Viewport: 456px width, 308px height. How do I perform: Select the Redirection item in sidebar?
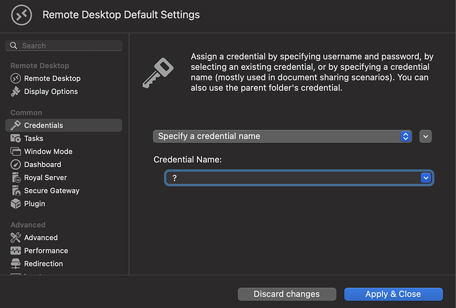coord(44,264)
